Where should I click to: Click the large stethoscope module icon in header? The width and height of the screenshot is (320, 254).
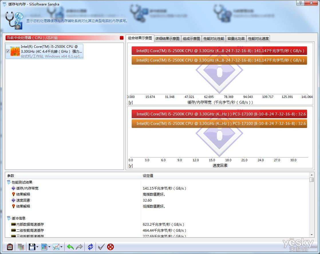point(14,20)
